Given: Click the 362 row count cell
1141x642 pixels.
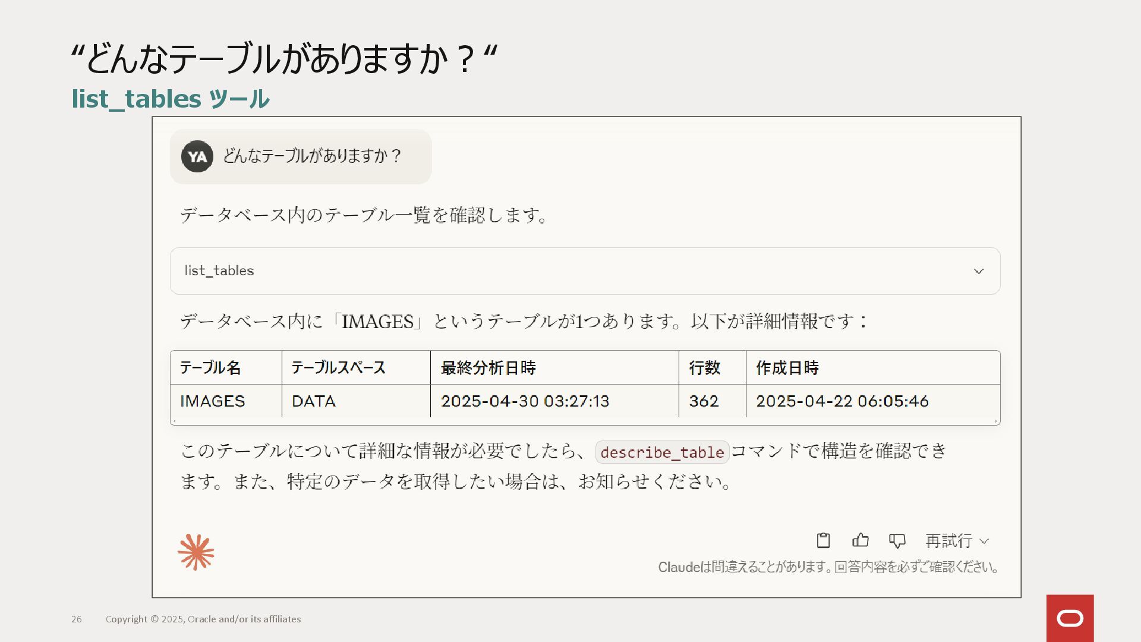Looking at the screenshot, I should (x=704, y=401).
